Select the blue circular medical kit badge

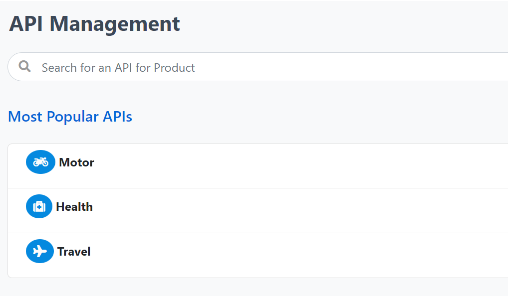39,206
